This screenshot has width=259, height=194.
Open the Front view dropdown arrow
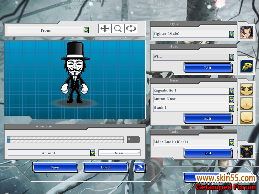point(86,30)
